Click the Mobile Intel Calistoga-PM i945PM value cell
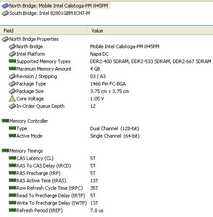213x217 pixels. [125, 46]
